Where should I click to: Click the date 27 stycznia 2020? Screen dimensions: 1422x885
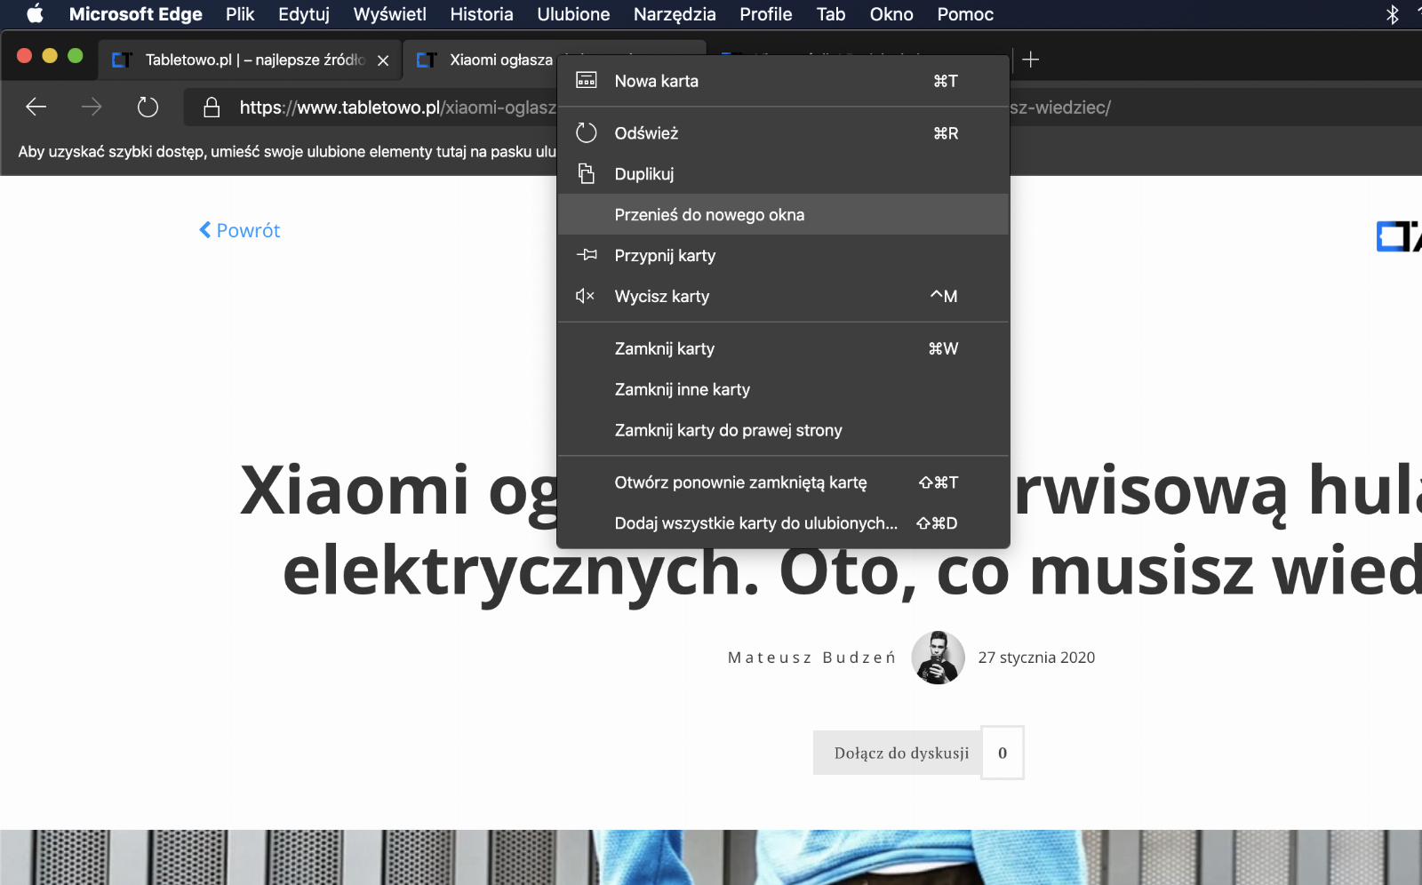point(1036,658)
